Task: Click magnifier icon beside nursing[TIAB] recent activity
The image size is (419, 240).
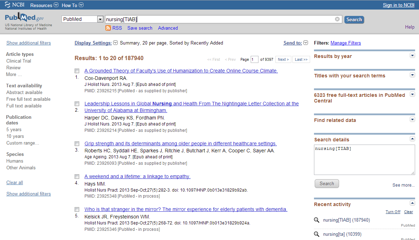Action: point(317,220)
